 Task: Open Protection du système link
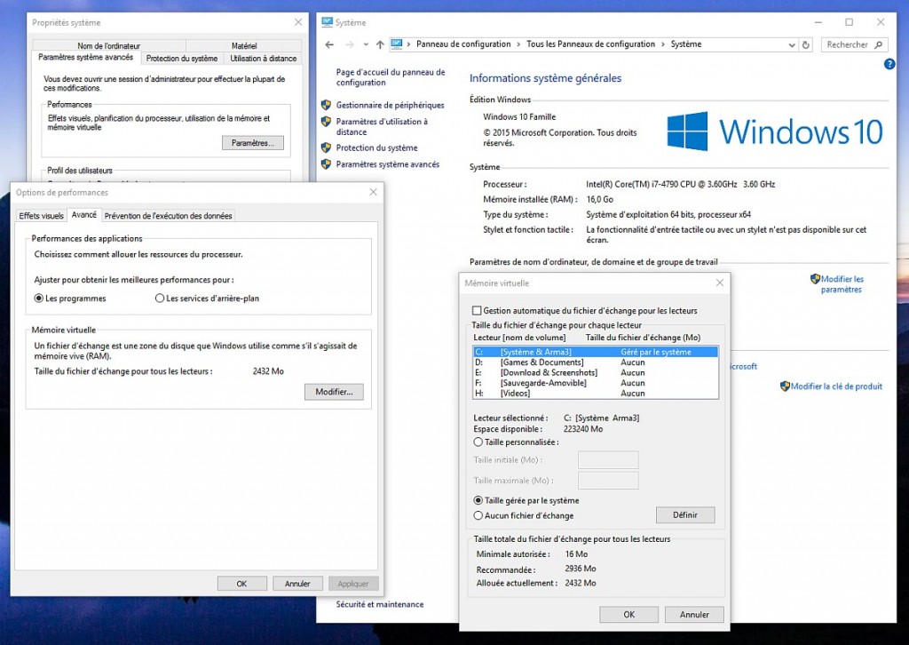[x=376, y=147]
